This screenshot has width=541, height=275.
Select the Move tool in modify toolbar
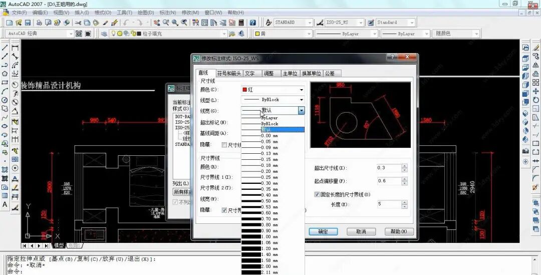[x=535, y=91]
